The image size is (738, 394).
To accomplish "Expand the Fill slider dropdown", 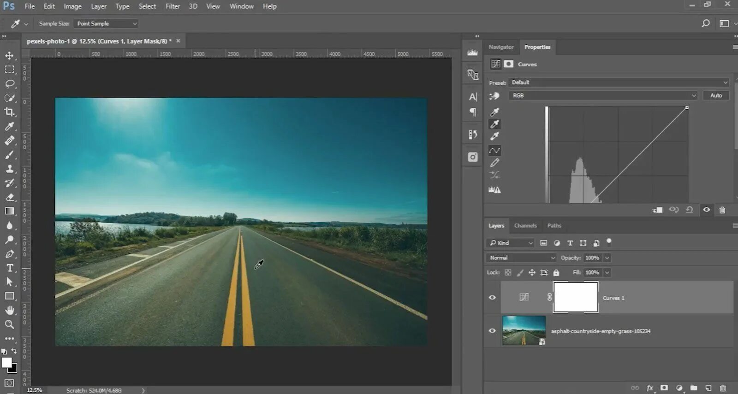I will pos(607,272).
